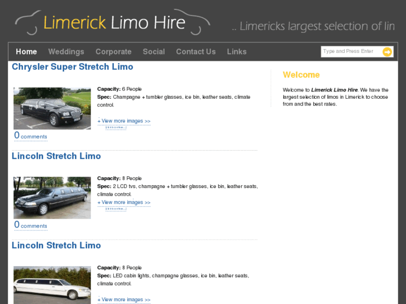Image resolution: width=406 pixels, height=304 pixels.
Task: Navigate to the Links page
Action: [237, 51]
